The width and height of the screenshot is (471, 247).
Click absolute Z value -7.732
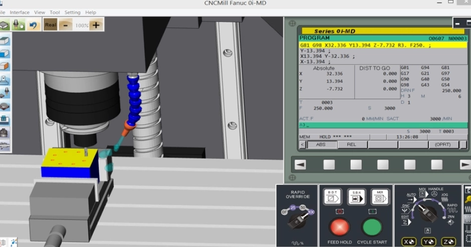(x=334, y=89)
